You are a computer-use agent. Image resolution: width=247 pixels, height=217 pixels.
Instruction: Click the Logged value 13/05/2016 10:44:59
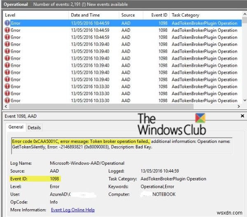160,171
